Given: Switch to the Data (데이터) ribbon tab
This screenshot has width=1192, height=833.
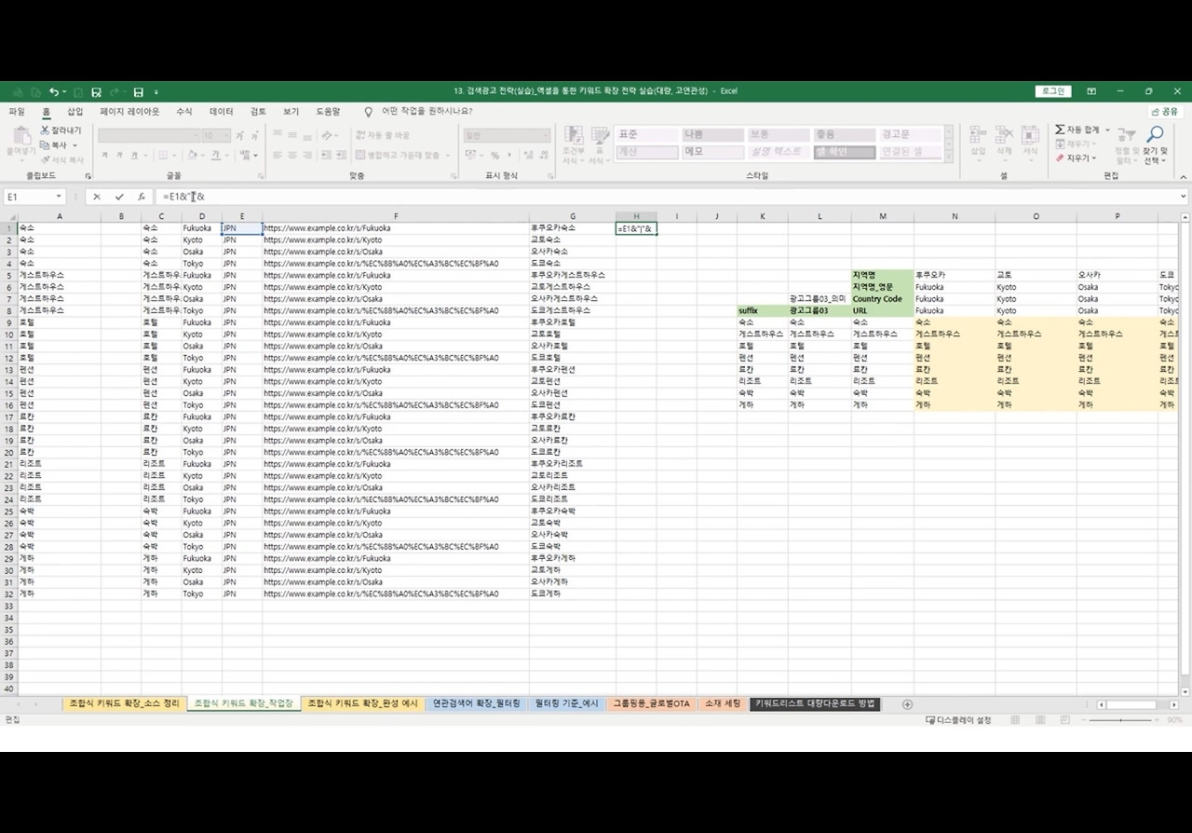Looking at the screenshot, I should point(222,112).
